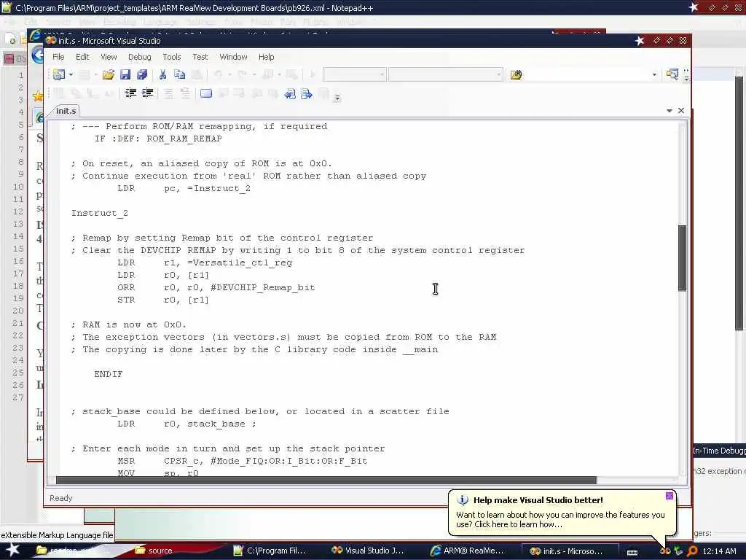The height and width of the screenshot is (560, 746).
Task: Select the init.s document tab
Action: [66, 111]
